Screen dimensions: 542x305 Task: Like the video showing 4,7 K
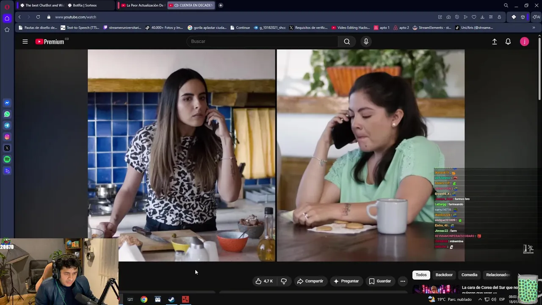(x=264, y=281)
